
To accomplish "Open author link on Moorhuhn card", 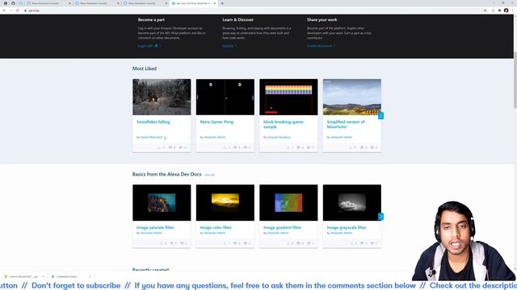I will tap(341, 137).
